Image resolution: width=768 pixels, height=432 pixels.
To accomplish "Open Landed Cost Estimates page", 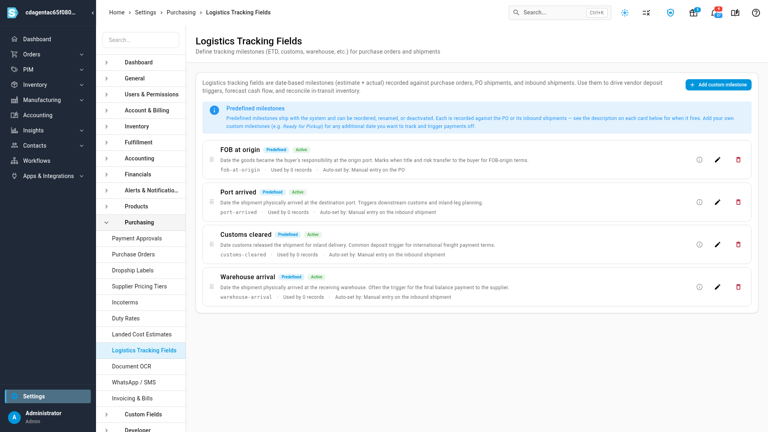I will tap(141, 334).
